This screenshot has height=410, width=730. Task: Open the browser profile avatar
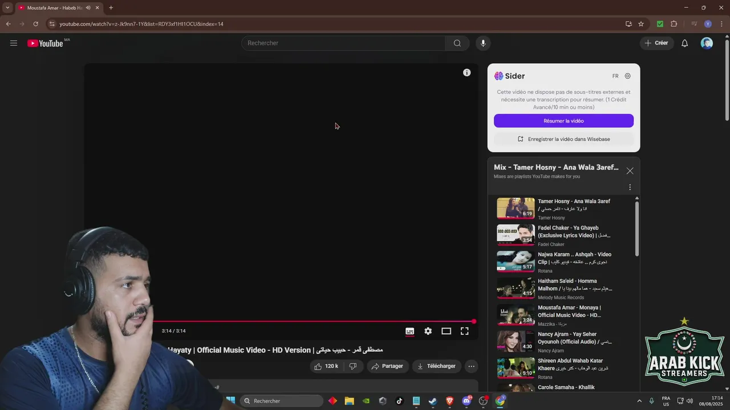tap(708, 24)
